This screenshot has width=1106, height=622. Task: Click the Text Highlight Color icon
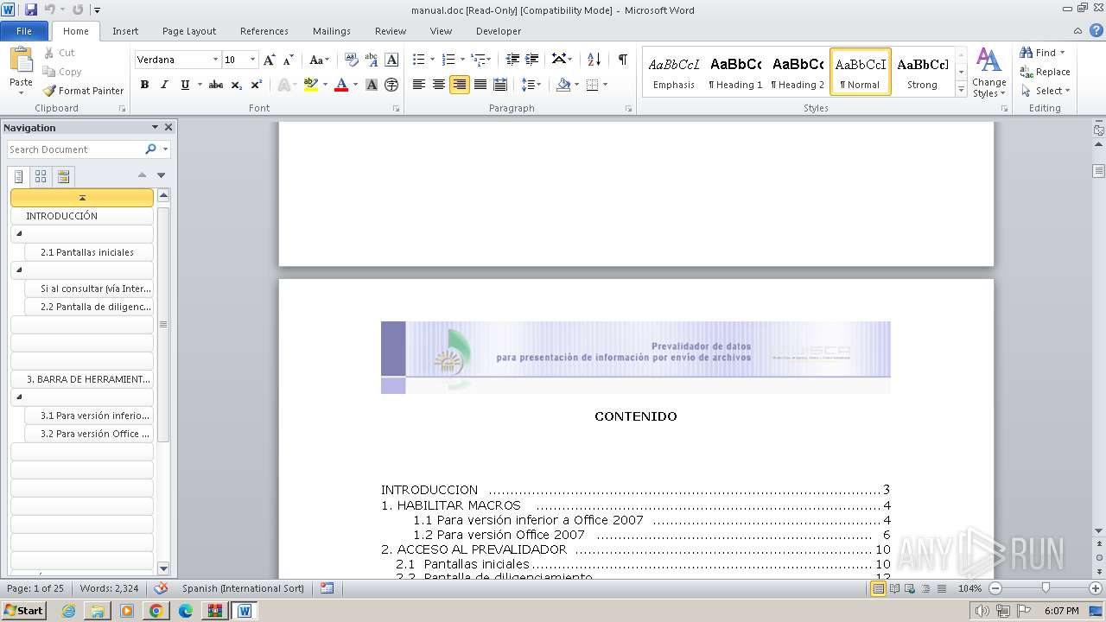[x=310, y=85]
